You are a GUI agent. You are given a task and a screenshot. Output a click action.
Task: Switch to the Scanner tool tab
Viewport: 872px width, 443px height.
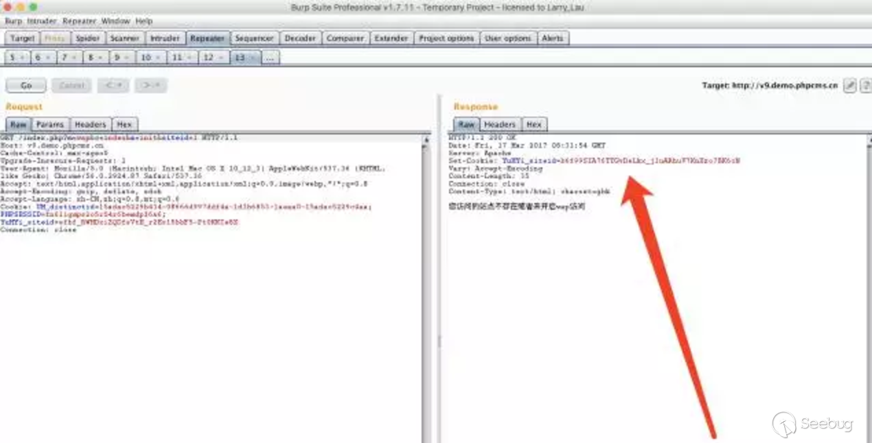[x=125, y=38]
